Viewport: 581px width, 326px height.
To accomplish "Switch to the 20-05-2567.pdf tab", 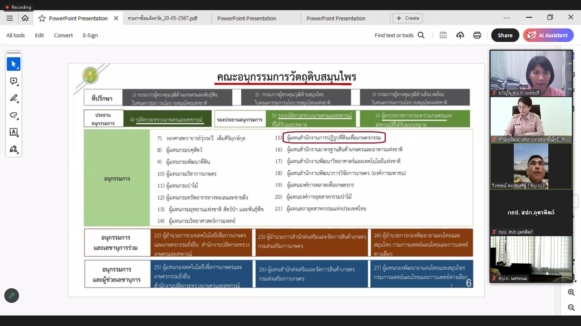I will click(163, 18).
